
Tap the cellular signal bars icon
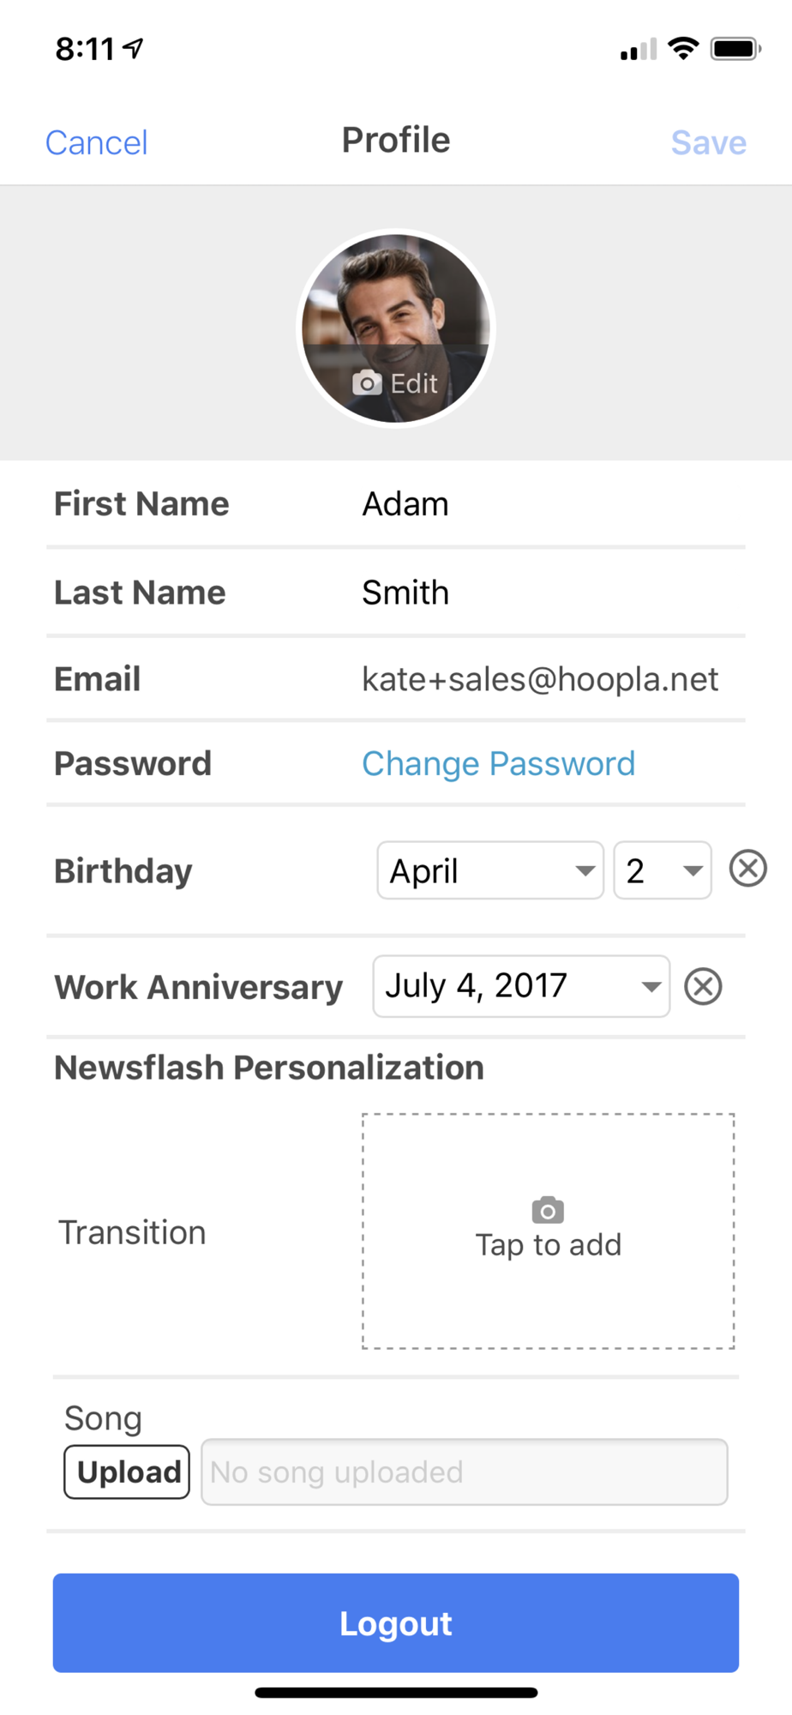click(639, 49)
